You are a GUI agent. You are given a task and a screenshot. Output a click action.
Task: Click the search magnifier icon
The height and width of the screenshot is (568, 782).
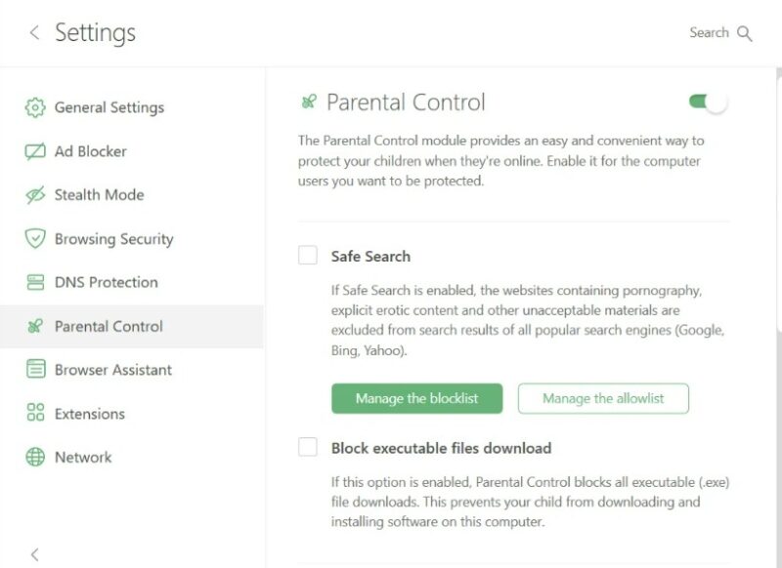click(x=745, y=33)
